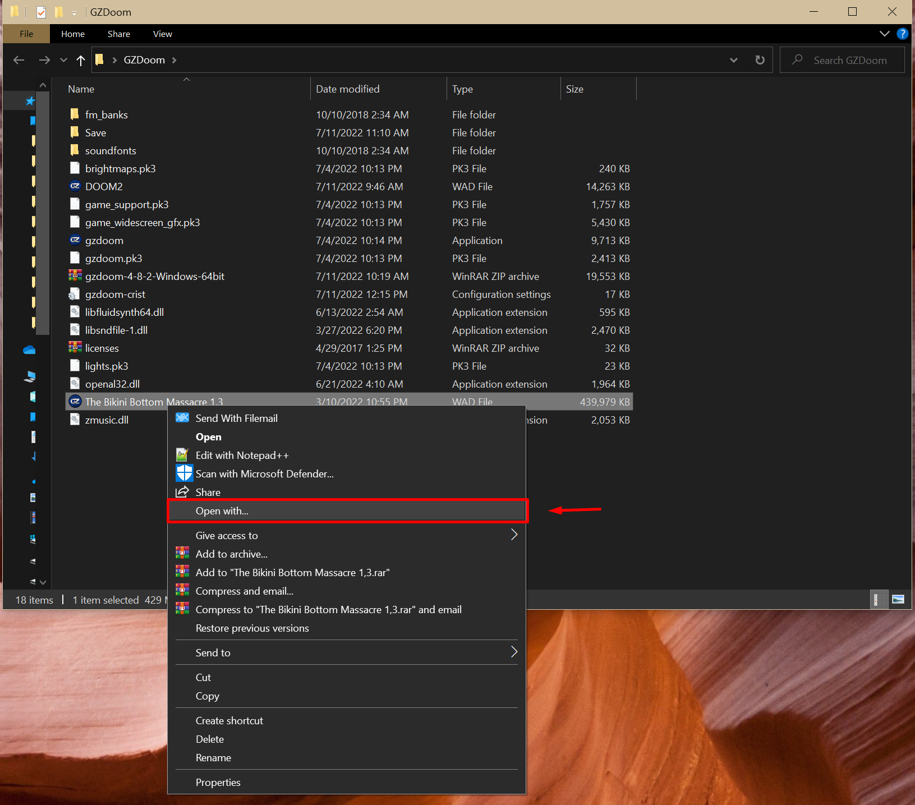Open Explorer help question mark icon
This screenshot has height=805, width=915.
click(x=903, y=34)
